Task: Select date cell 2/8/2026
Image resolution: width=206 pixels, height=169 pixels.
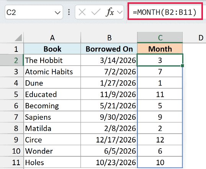Action: (109, 128)
